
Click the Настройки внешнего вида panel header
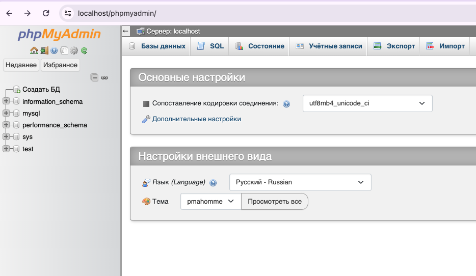point(303,156)
